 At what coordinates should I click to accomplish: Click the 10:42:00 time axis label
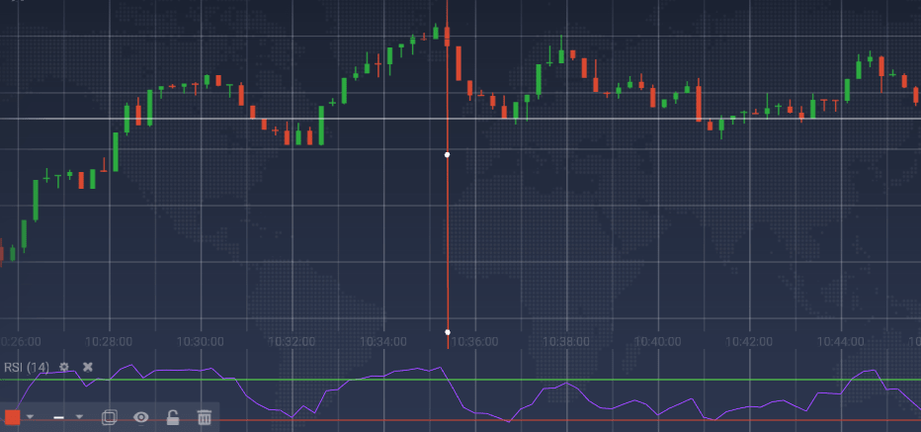click(x=748, y=341)
